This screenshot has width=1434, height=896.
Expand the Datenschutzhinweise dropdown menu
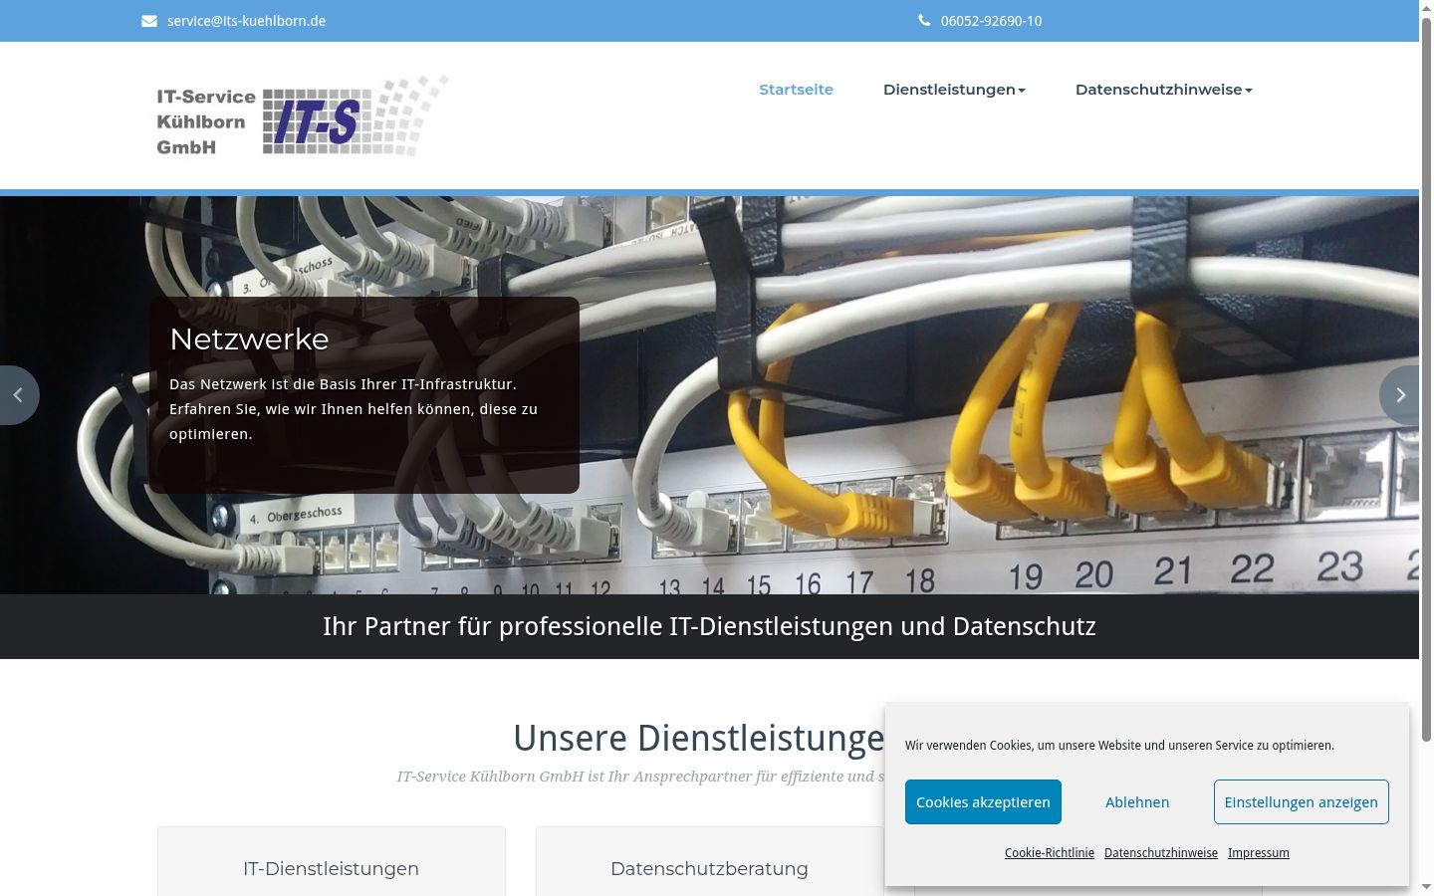coord(1164,90)
